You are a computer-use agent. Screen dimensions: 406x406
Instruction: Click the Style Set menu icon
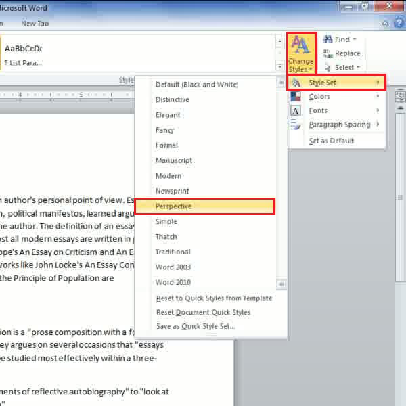(x=296, y=83)
